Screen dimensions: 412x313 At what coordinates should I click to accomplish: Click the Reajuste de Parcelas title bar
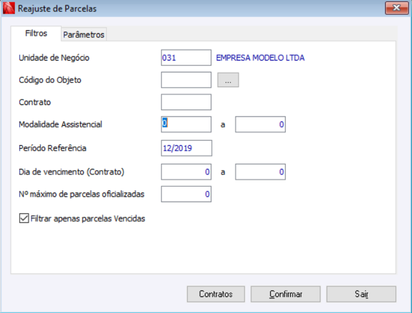click(x=202, y=9)
